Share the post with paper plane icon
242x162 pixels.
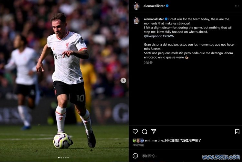[x=154, y=131]
